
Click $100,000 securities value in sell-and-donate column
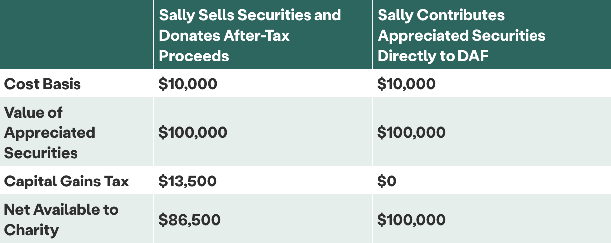pyautogui.click(x=193, y=132)
